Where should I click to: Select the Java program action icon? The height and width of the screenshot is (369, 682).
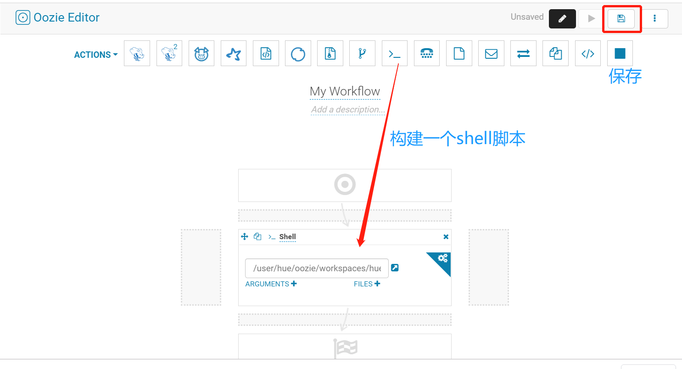[x=266, y=53]
